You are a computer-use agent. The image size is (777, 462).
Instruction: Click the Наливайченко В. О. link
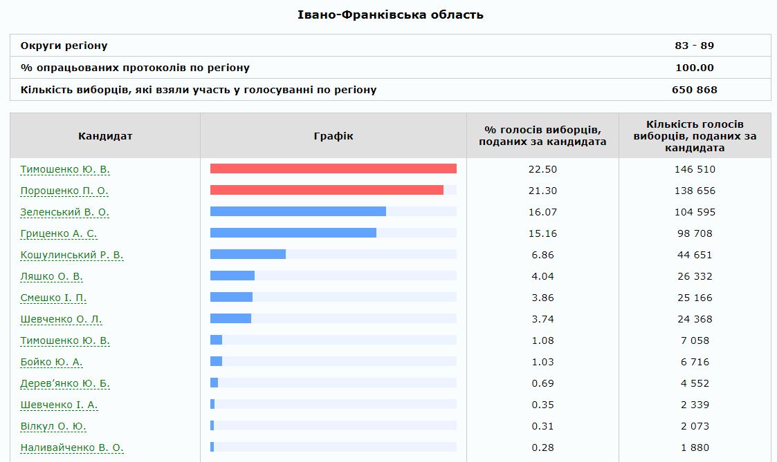coord(72,447)
